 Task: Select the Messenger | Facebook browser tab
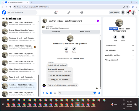[17, 2]
